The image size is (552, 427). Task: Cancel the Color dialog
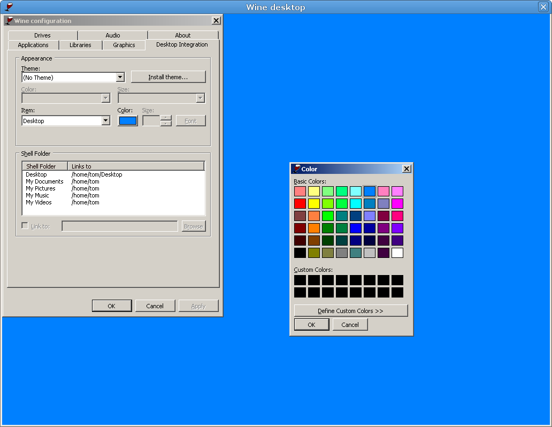point(350,324)
